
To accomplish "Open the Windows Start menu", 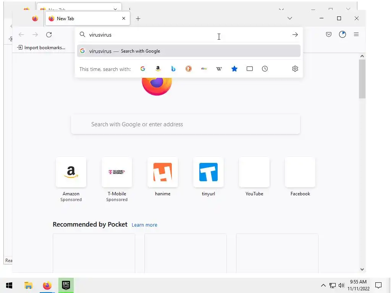I will 9,285.
